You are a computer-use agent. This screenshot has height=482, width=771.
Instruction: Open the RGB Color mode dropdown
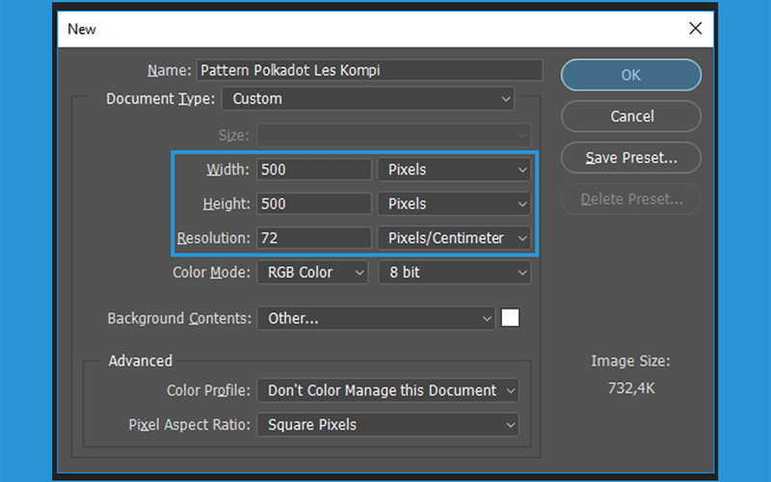(312, 272)
